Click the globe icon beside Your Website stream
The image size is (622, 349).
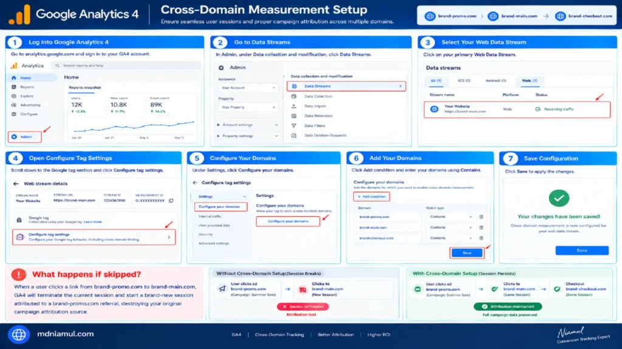pyautogui.click(x=434, y=109)
